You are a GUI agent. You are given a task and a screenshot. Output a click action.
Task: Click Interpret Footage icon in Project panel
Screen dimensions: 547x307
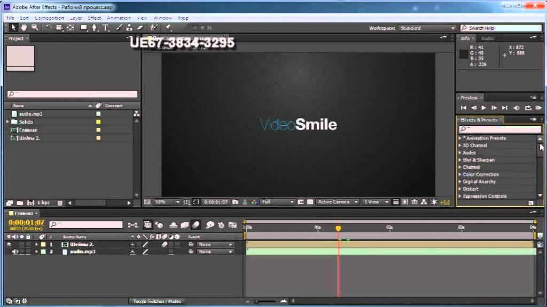tap(10, 203)
